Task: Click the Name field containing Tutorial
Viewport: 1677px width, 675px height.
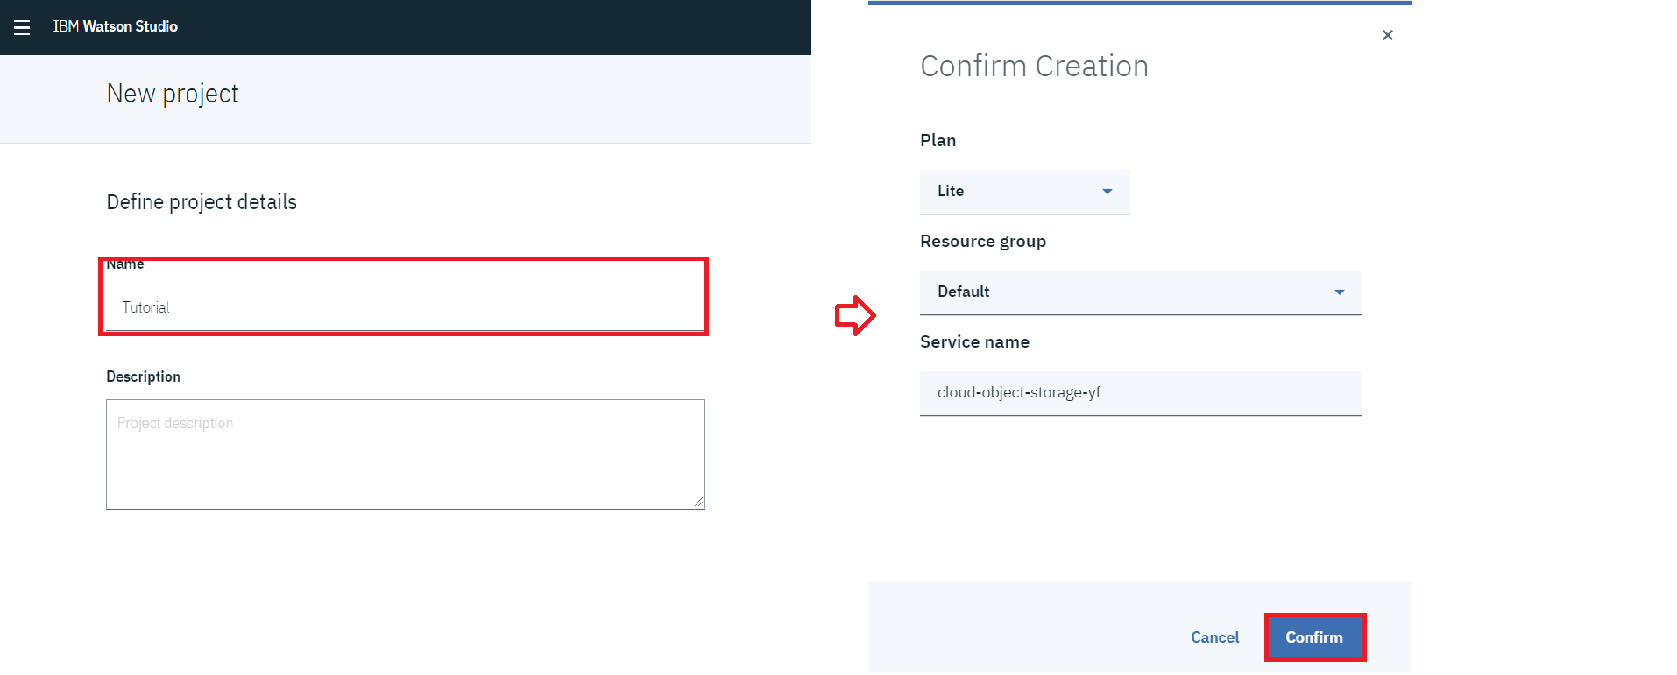Action: coord(403,307)
